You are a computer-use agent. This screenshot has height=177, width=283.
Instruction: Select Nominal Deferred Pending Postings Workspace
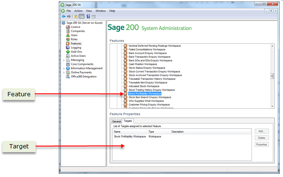(x=155, y=46)
